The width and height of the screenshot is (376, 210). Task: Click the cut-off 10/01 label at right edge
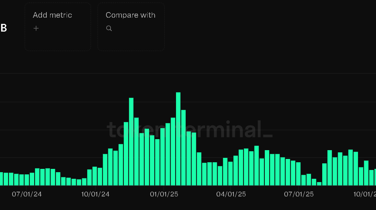tap(364, 194)
